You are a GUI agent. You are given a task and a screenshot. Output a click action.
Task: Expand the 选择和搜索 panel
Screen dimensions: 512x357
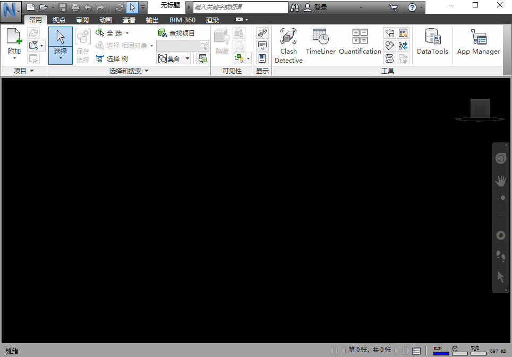pyautogui.click(x=129, y=71)
